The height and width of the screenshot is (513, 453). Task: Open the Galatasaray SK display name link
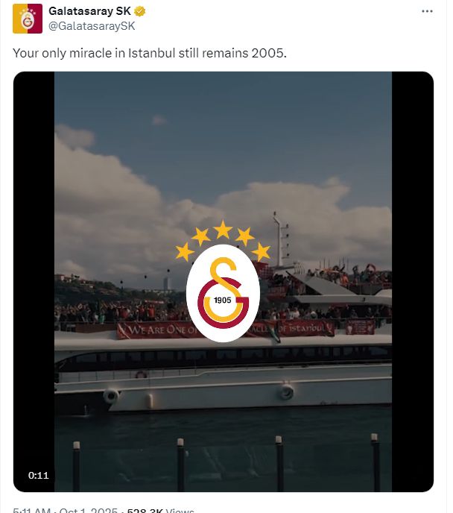(89, 11)
